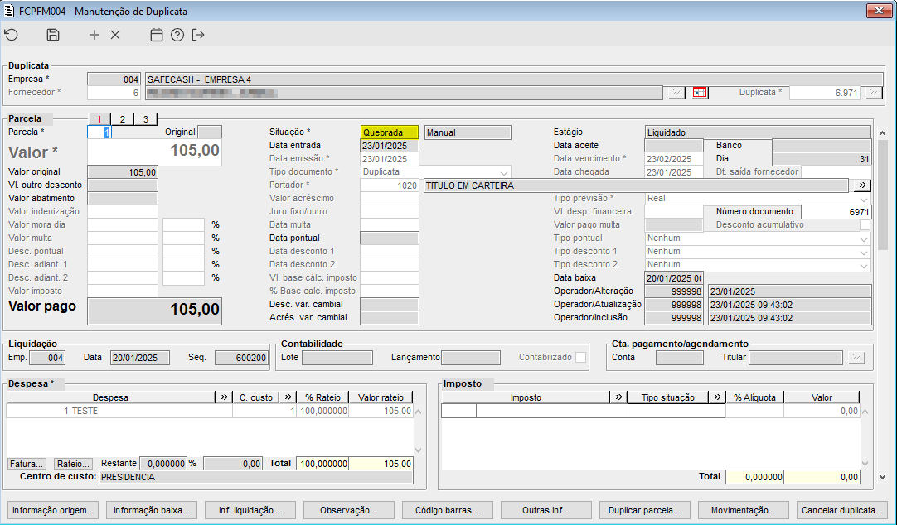The image size is (897, 525).
Task: Click the TESTE despesa row
Action: (210, 412)
